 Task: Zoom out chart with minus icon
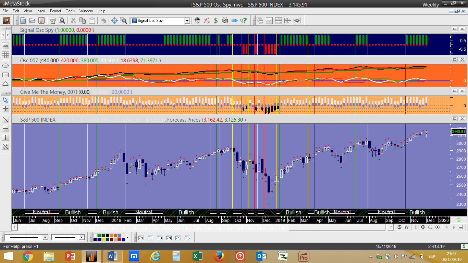tap(430, 227)
